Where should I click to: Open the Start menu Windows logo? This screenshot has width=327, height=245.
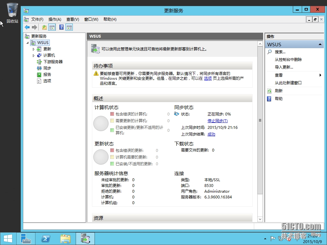pyautogui.click(x=8, y=238)
